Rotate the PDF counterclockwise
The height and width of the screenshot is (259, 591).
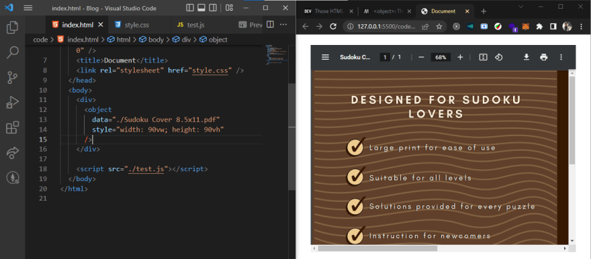[498, 57]
